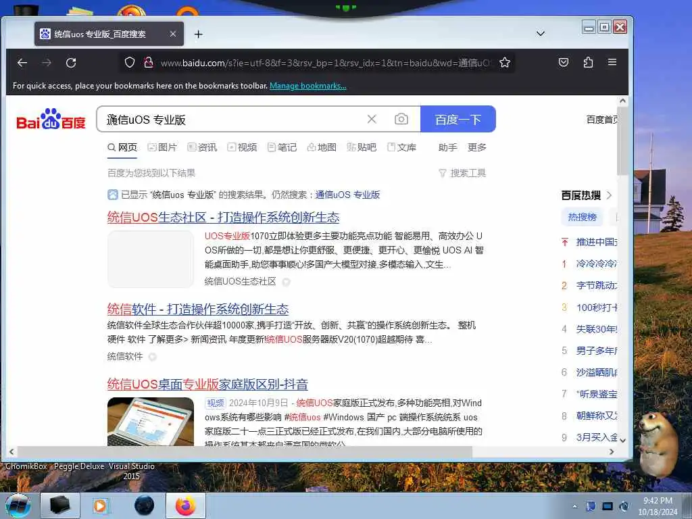Open 统信UOS桌面专业版家庭版区别-抖音 result
Viewport: 692px width, 519px height.
tap(207, 384)
